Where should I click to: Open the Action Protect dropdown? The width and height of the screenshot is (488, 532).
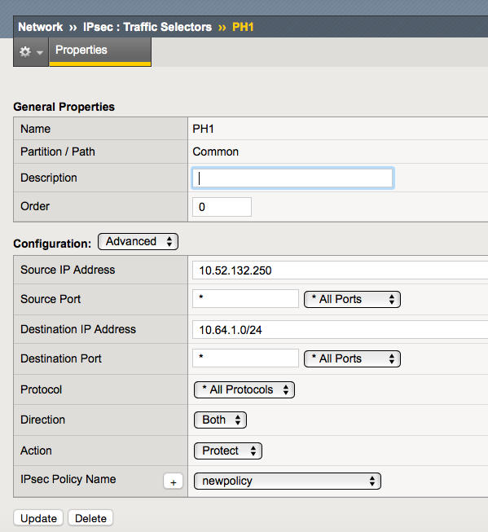[228, 451]
